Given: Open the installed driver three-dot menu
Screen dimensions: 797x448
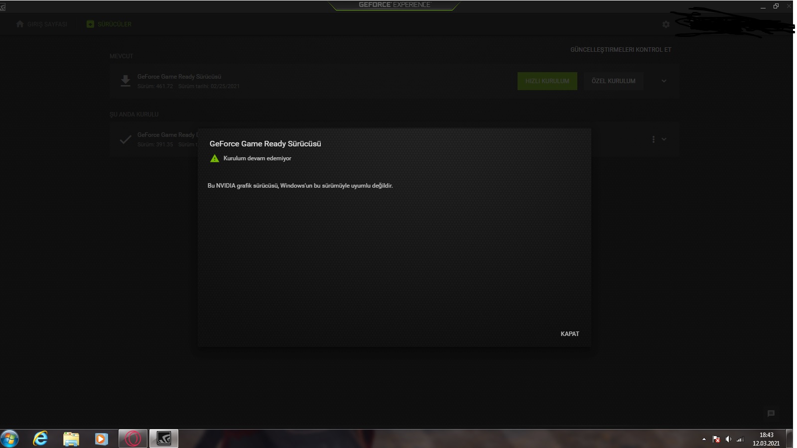Looking at the screenshot, I should tap(654, 139).
